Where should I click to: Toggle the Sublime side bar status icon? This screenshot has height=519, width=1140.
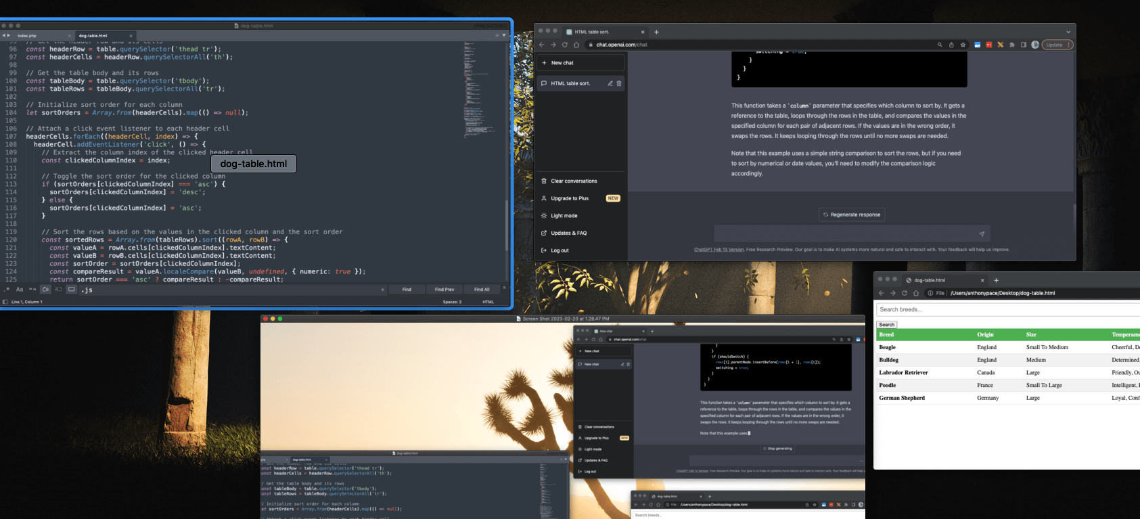(5, 302)
